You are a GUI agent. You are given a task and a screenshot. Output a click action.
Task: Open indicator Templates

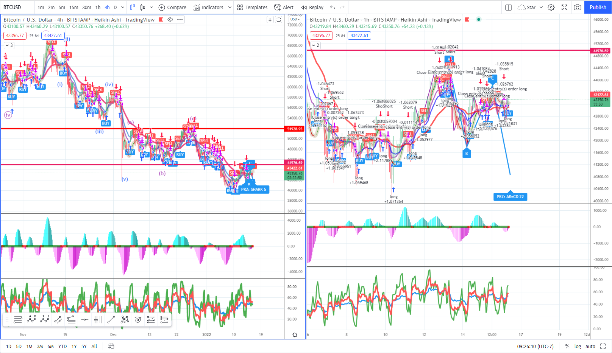pyautogui.click(x=252, y=7)
